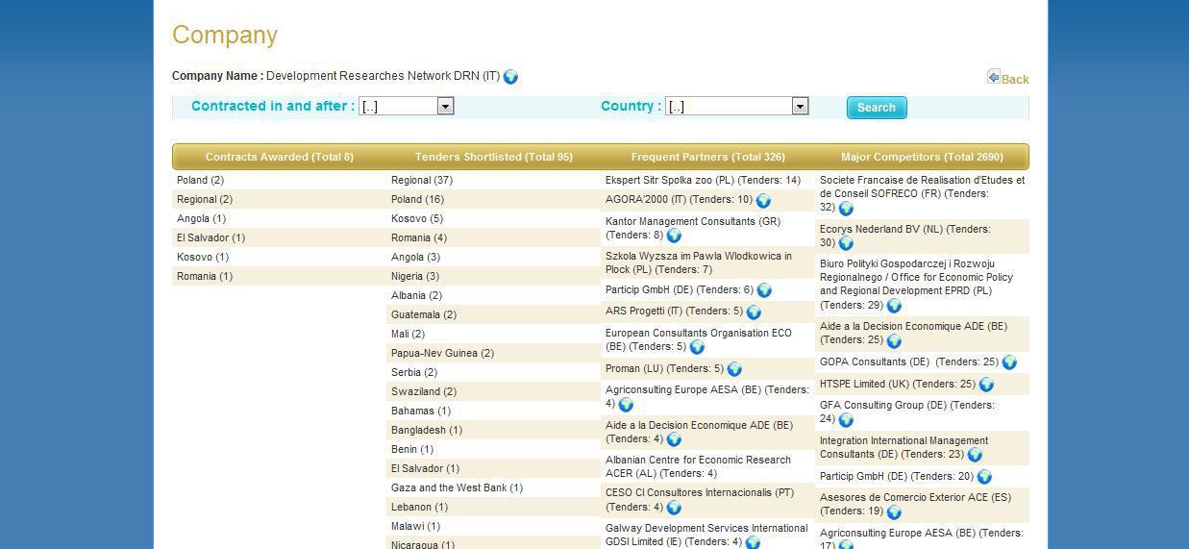Select Nigeria (3) row
Screen dimensions: 1189x549
[x=493, y=276]
